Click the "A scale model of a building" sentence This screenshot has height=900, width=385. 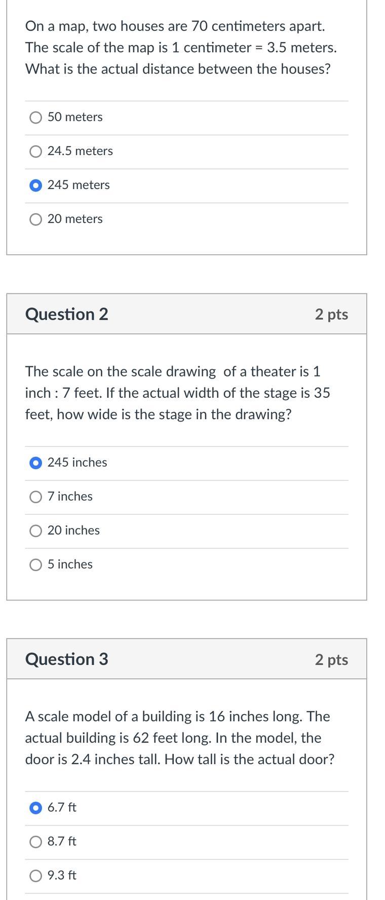(177, 717)
